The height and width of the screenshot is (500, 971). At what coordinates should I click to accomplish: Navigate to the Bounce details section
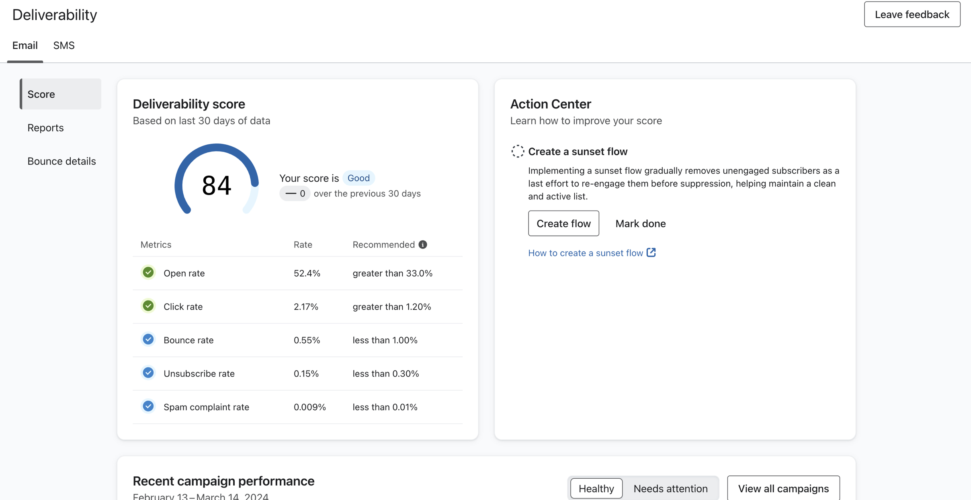click(x=61, y=161)
